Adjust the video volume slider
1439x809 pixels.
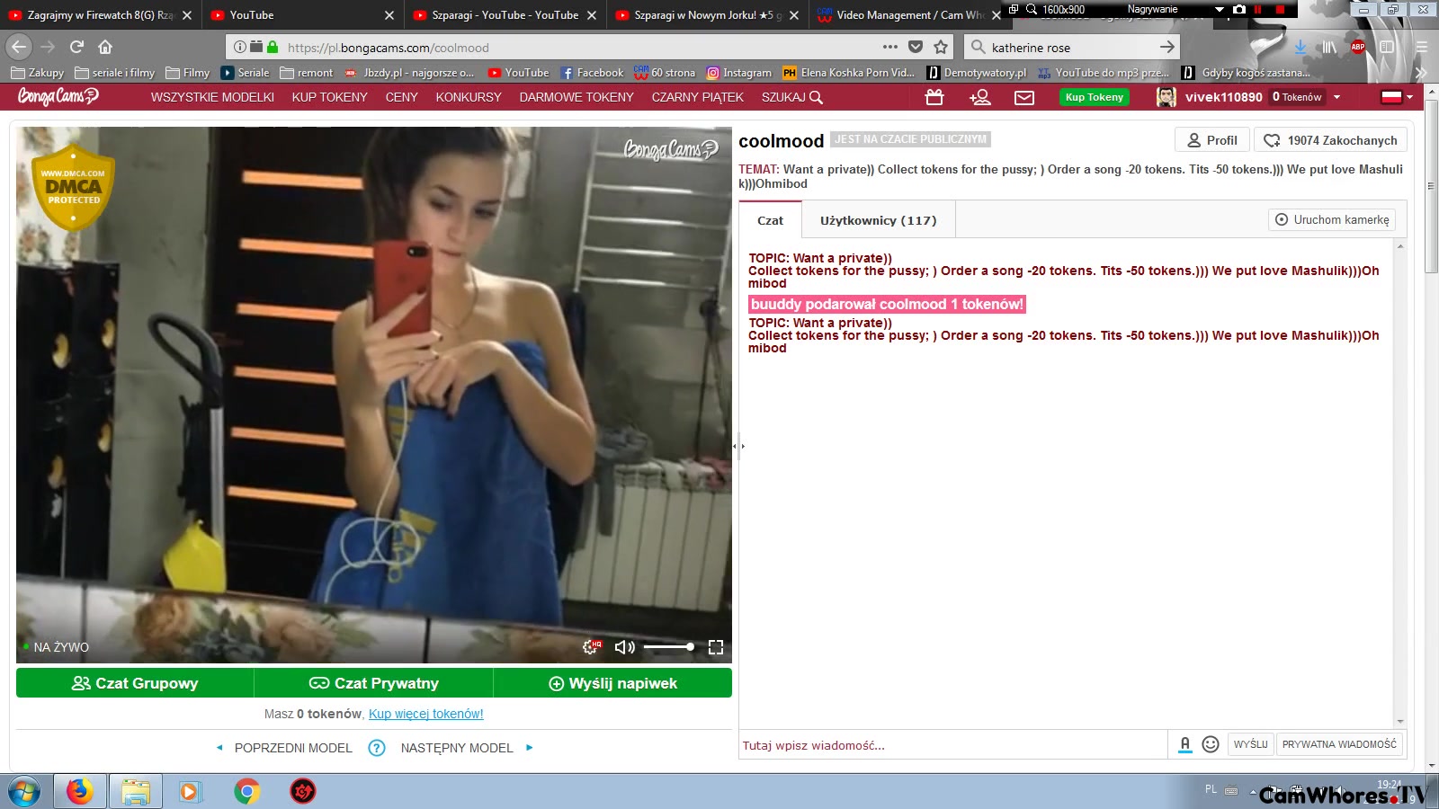click(668, 647)
